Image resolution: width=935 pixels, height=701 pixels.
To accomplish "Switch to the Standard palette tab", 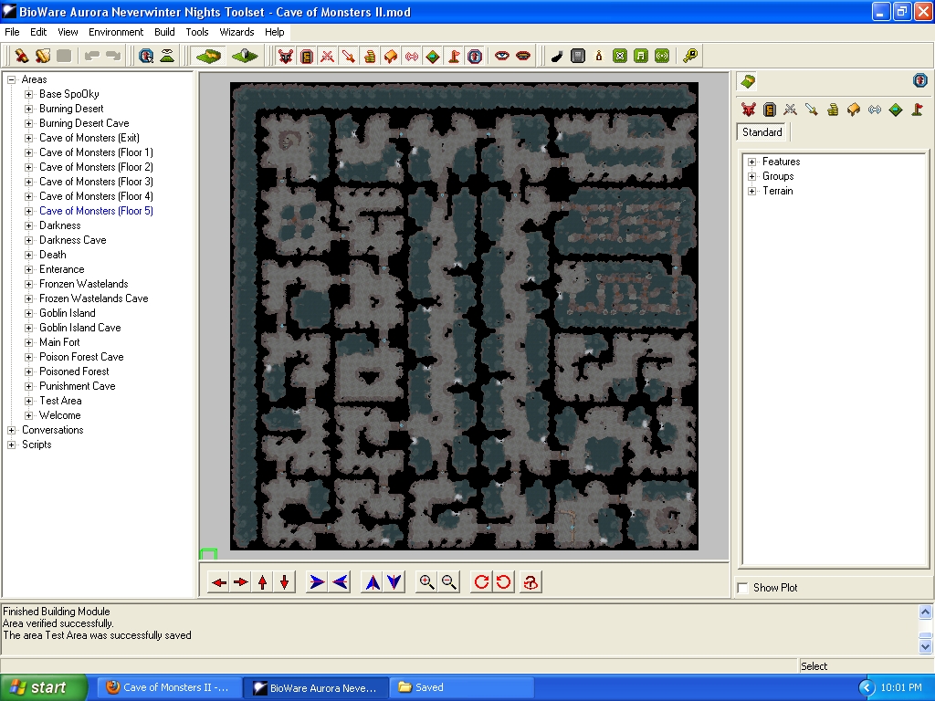I will tap(762, 132).
